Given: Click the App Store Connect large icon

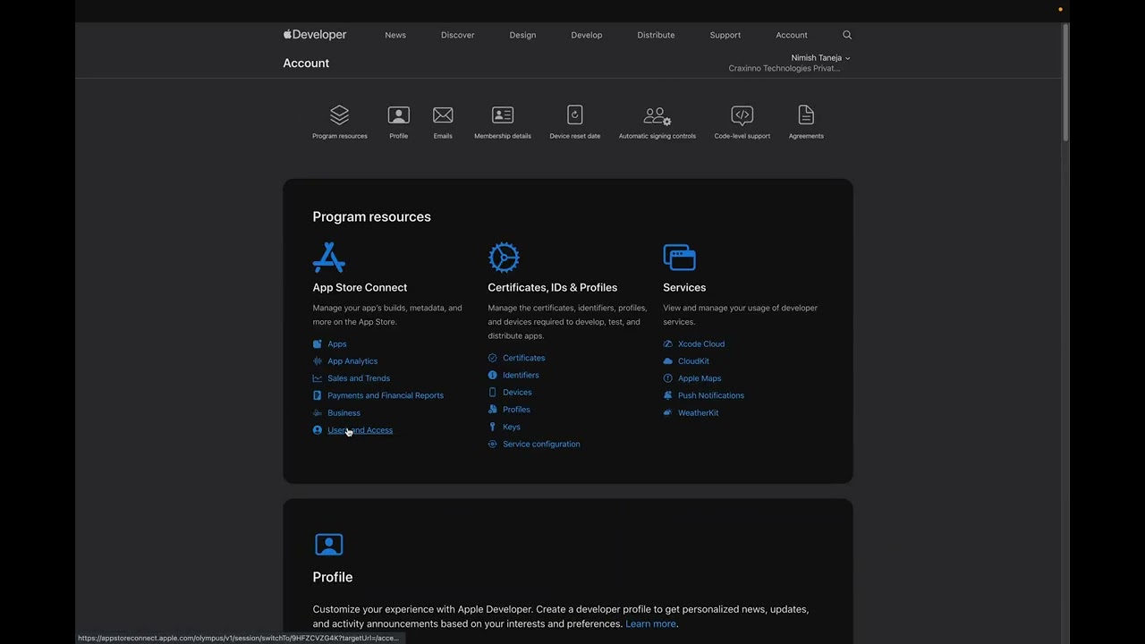Looking at the screenshot, I should pos(329,258).
